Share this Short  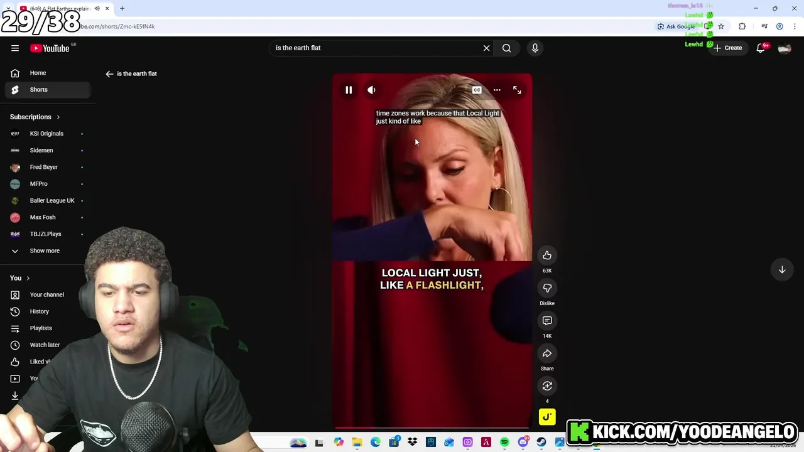[x=547, y=353]
